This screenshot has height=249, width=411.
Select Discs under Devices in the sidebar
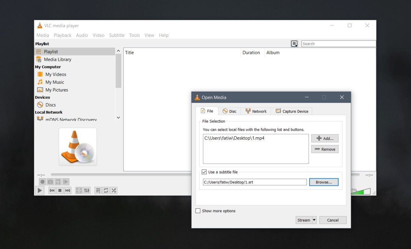pyautogui.click(x=50, y=105)
